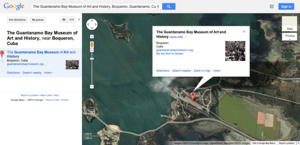Click the zoom slider handle
This screenshot has height=145, width=300.
(x=92, y=59)
